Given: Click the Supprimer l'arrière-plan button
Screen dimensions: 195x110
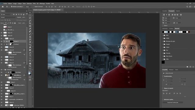Looking at the screenshot, I should [173, 102].
